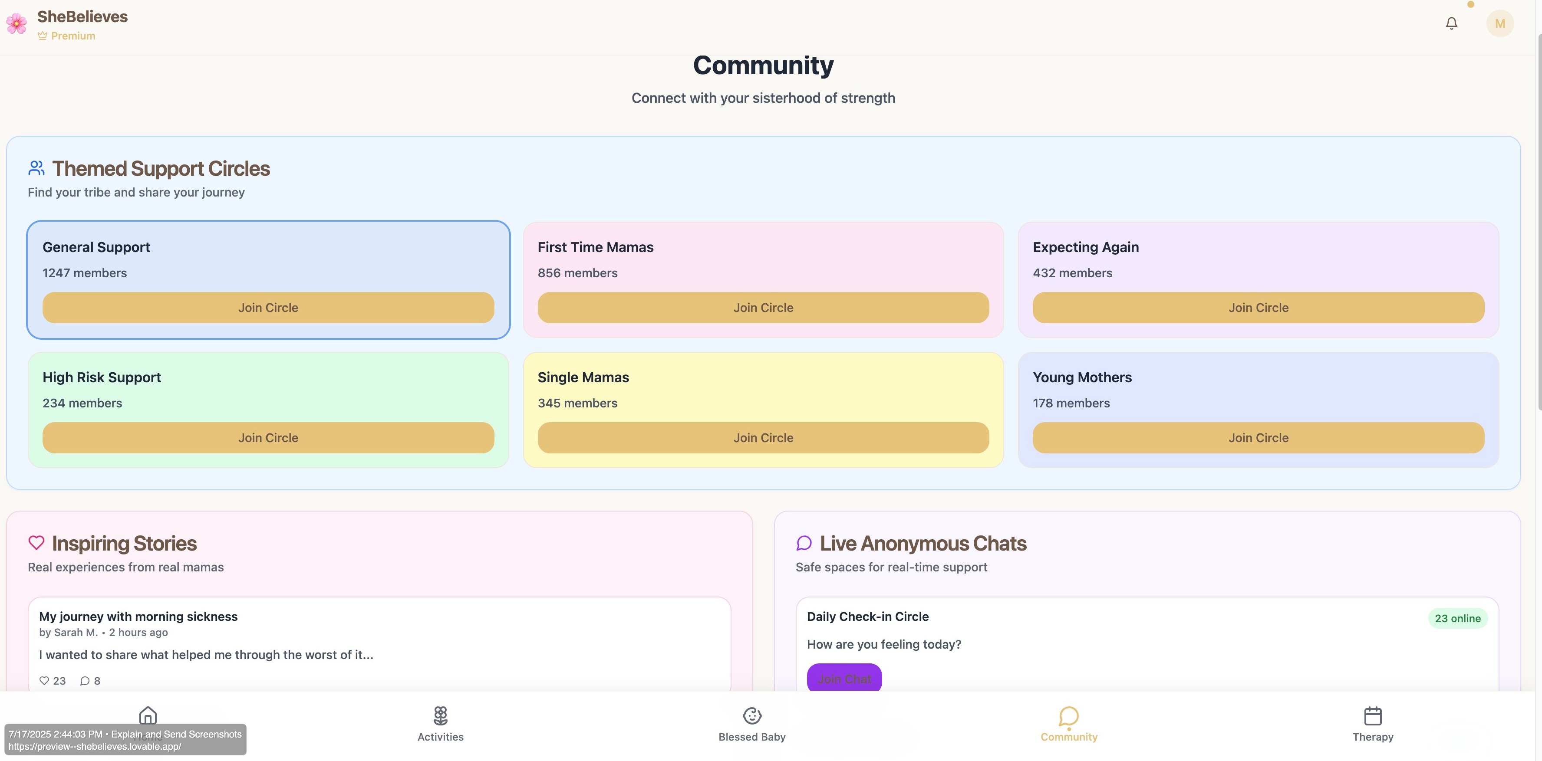Click the story excerpt 'I wanted to share...'
This screenshot has width=1542, height=761.
206,655
